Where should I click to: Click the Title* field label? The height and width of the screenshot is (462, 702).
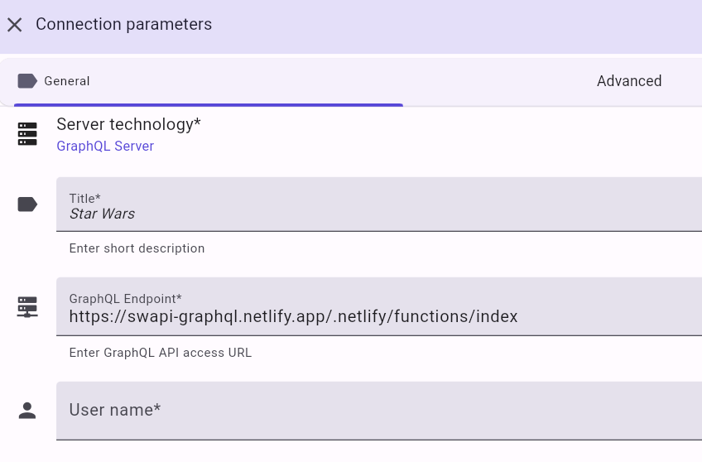pyautogui.click(x=84, y=199)
